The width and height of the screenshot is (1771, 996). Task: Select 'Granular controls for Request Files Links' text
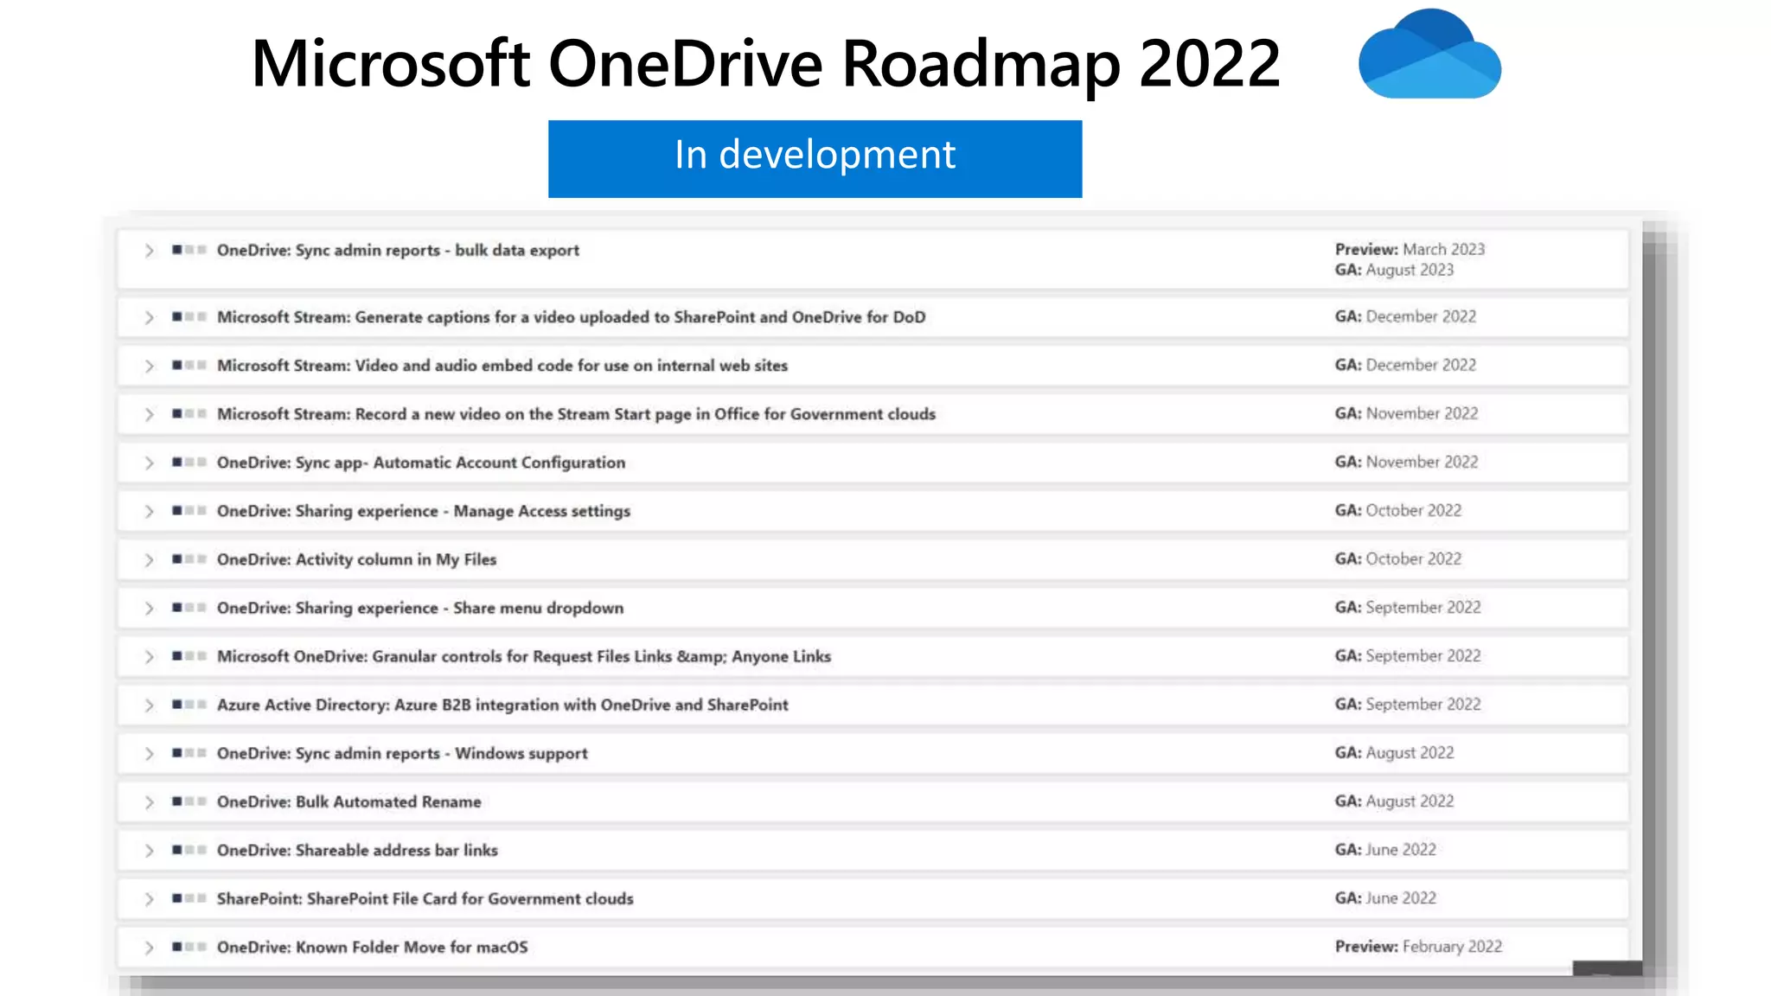pos(522,656)
